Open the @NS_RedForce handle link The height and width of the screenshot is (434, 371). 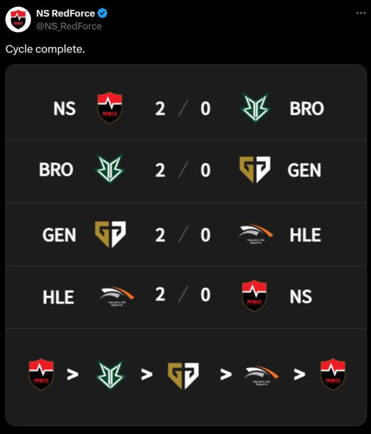click(x=69, y=26)
